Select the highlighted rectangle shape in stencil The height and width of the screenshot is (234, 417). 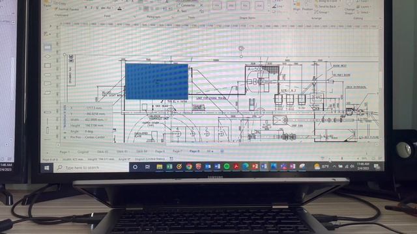(48, 47)
